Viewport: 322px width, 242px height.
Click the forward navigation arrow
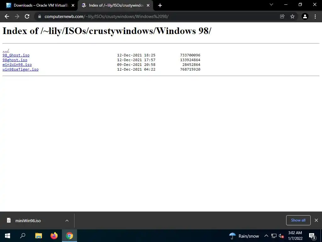(17, 16)
